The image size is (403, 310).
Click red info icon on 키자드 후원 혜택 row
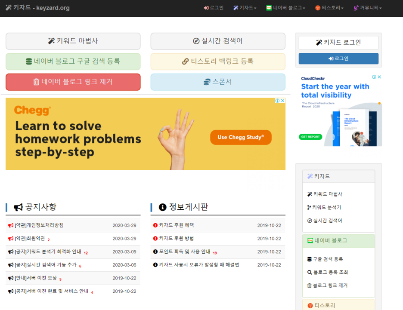pyautogui.click(x=155, y=225)
